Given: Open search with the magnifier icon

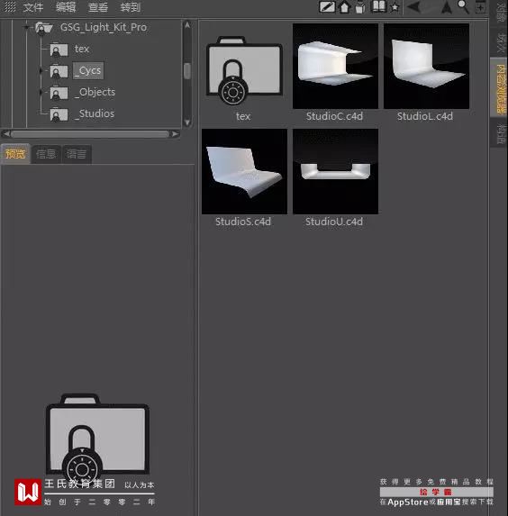Looking at the screenshot, I should [x=463, y=6].
